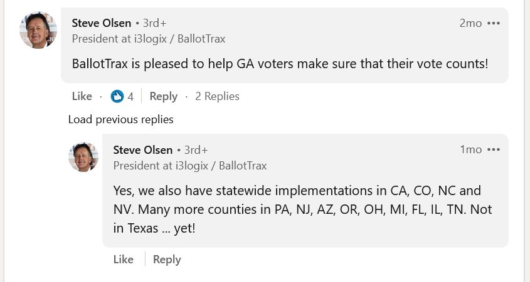
Task: Open the three-dot menu on the 2mo comment
Action: [494, 23]
